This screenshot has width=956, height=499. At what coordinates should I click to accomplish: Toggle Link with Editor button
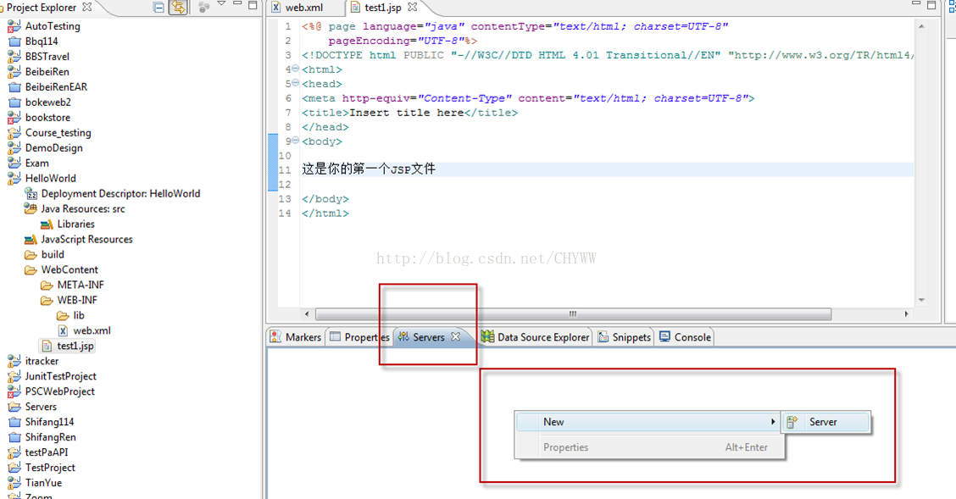coord(178,8)
